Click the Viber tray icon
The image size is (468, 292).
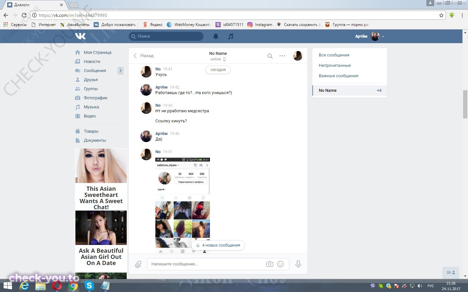373,286
